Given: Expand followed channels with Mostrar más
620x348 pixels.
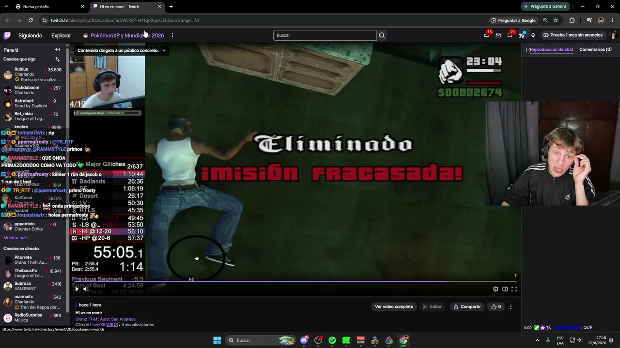Looking at the screenshot, I should 15,238.
